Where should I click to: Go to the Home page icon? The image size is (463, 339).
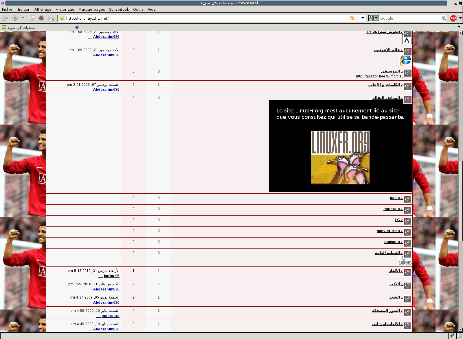51,18
